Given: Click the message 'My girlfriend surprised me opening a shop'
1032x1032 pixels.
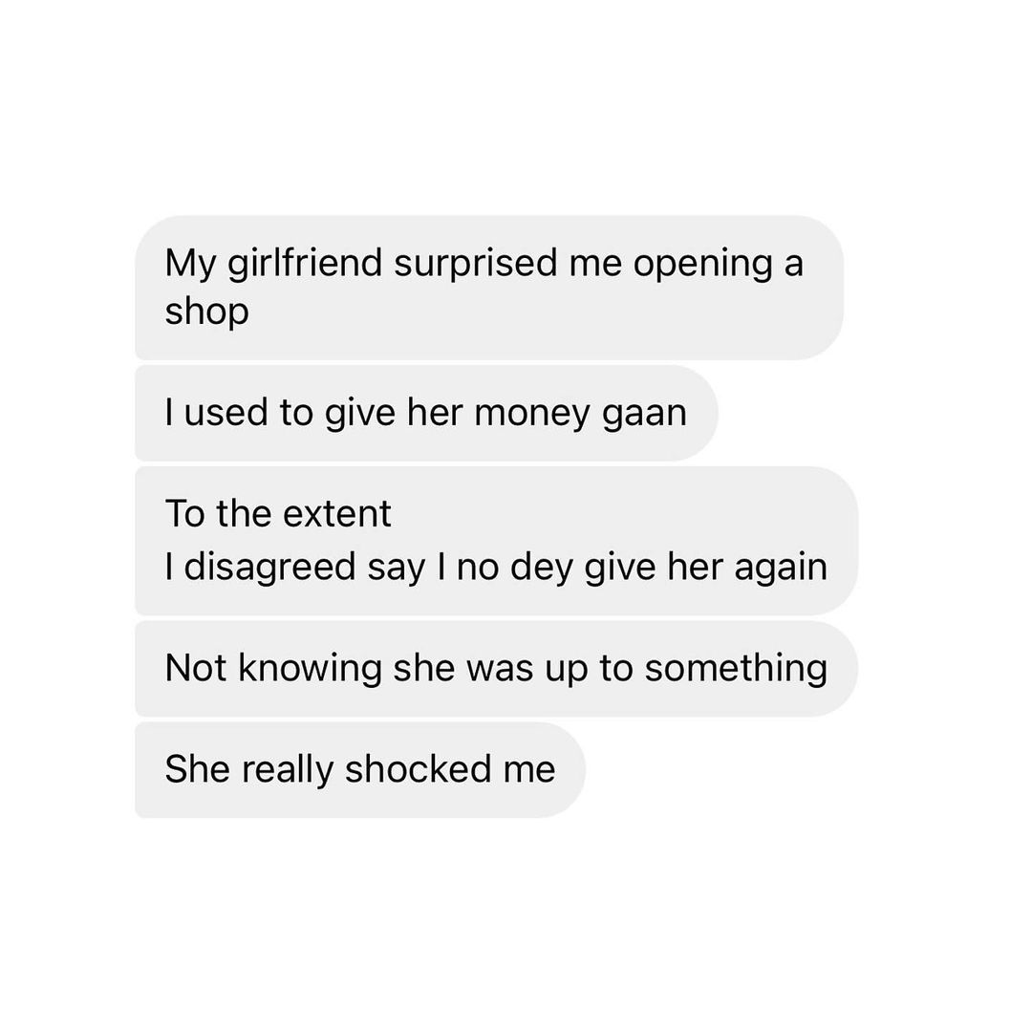Looking at the screenshot, I should (x=489, y=288).
